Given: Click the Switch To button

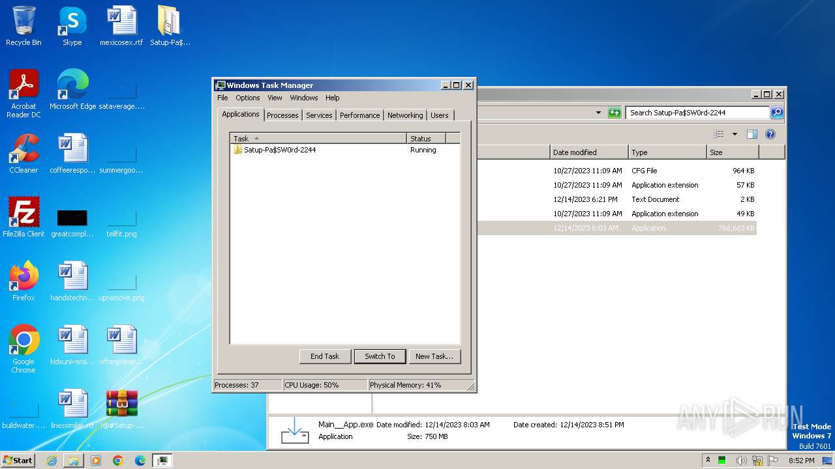Looking at the screenshot, I should click(x=380, y=356).
